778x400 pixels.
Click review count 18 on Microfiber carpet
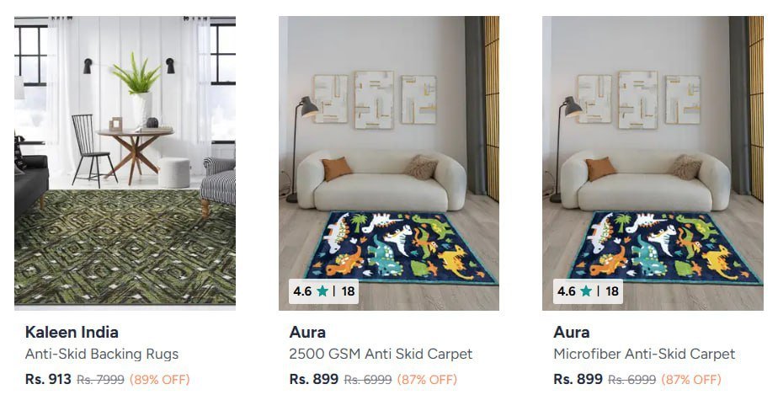click(x=612, y=291)
